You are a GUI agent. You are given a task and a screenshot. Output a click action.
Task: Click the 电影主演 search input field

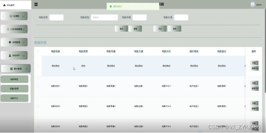(x=181, y=18)
